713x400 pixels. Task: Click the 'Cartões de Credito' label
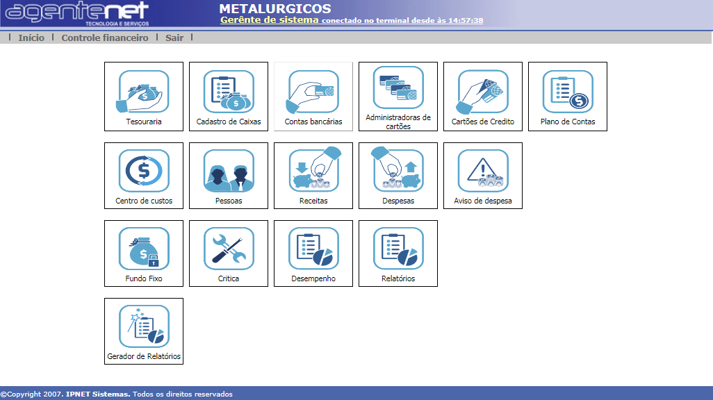(x=483, y=122)
